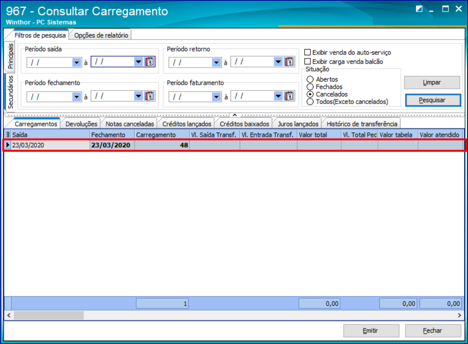
Task: Open the Juros lançados tab
Action: (x=298, y=124)
